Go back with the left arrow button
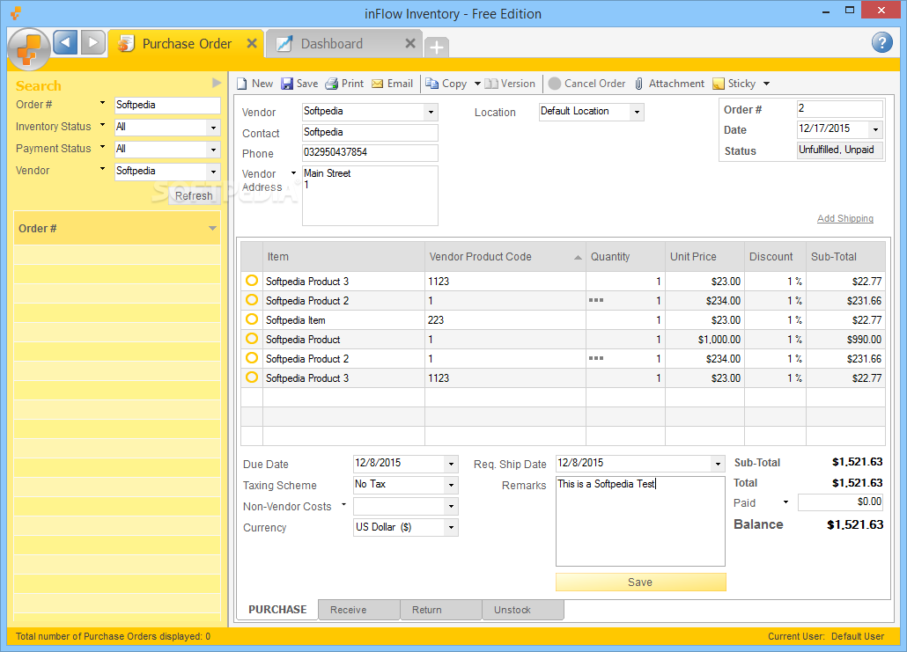The image size is (907, 652). click(65, 43)
